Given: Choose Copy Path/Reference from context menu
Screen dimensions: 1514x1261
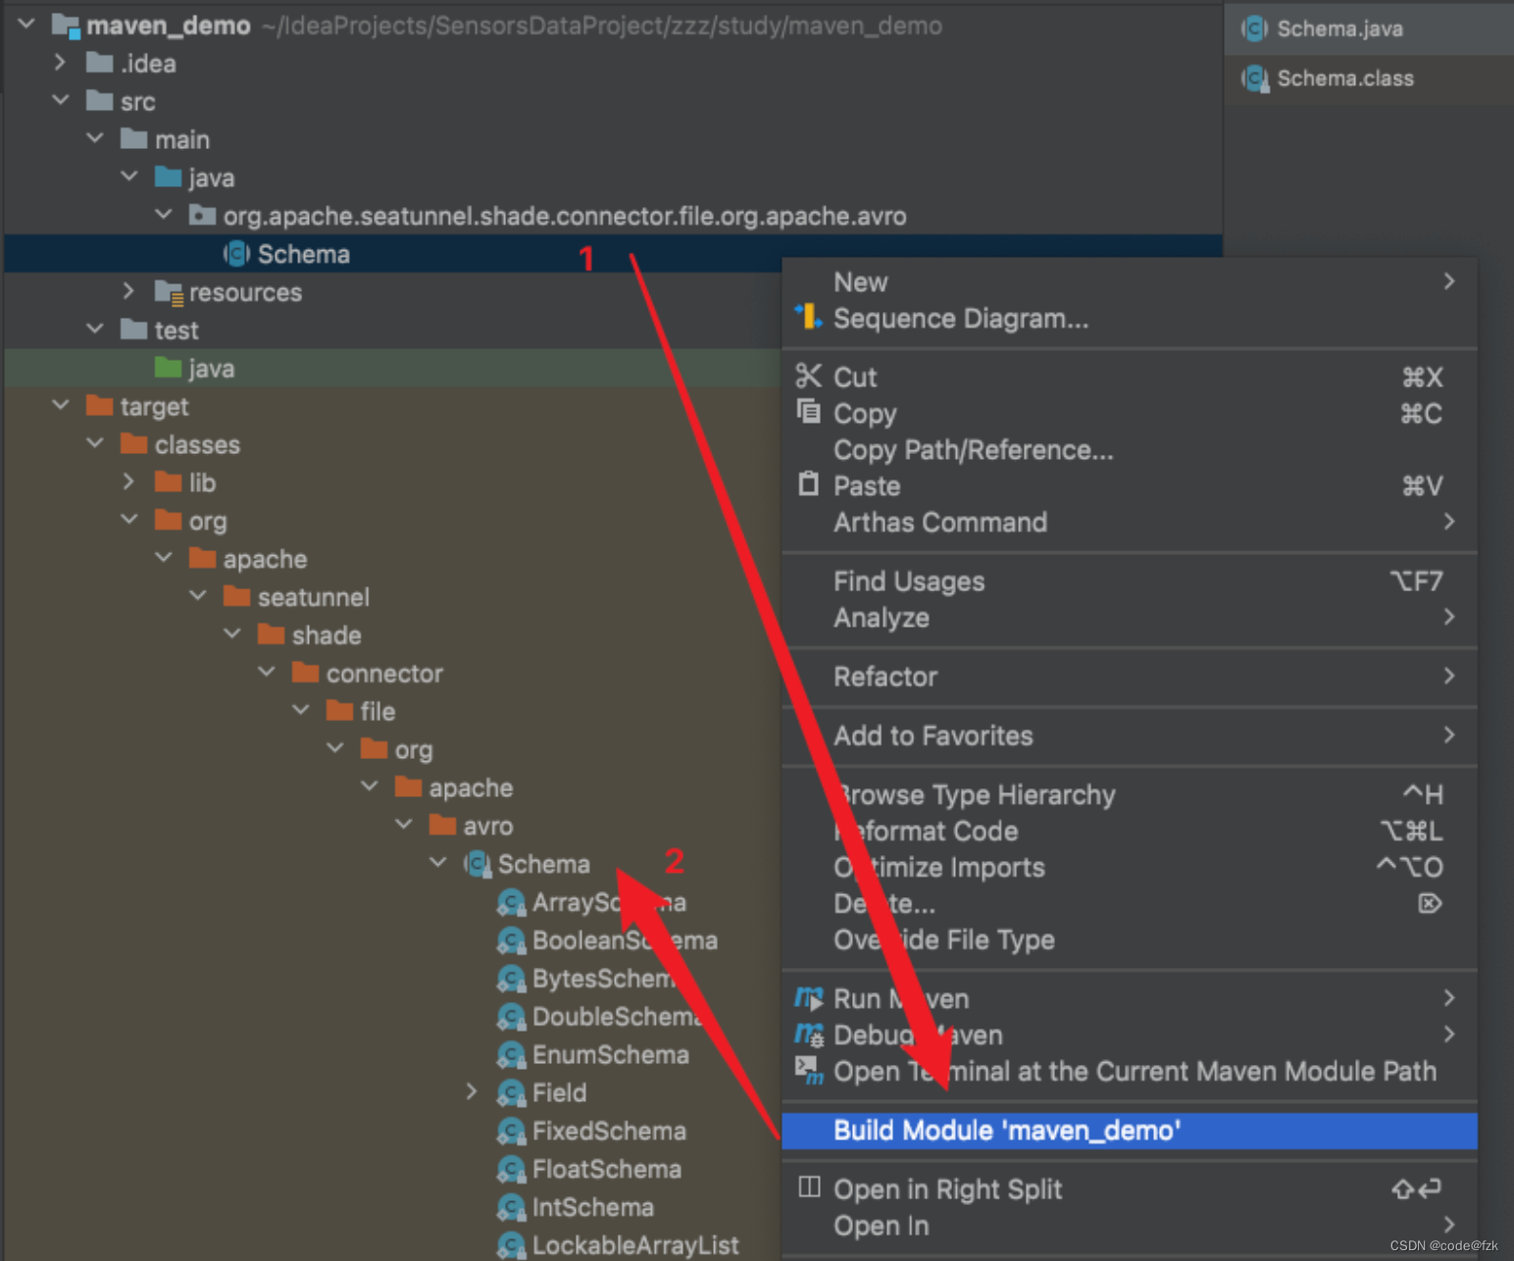Looking at the screenshot, I should tap(1130, 450).
